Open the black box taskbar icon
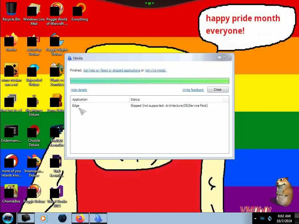 click(x=26, y=218)
